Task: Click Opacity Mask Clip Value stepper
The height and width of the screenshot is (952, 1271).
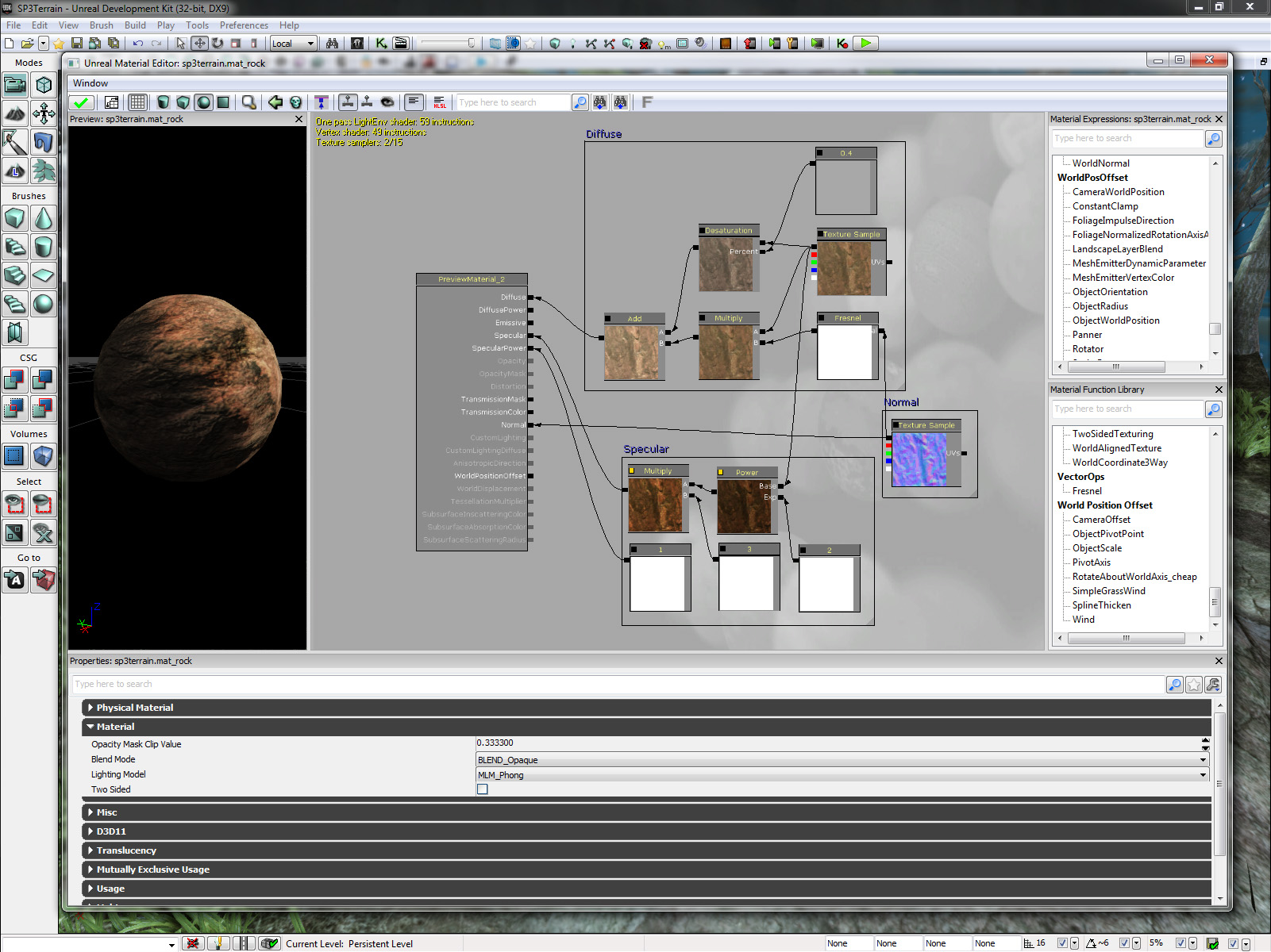Action: [1206, 743]
